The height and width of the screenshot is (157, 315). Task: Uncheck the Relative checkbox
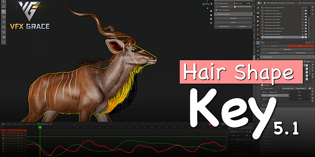click(262, 85)
